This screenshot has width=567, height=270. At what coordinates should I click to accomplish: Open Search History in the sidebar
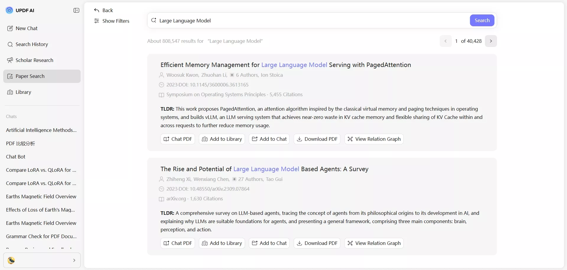click(x=32, y=44)
